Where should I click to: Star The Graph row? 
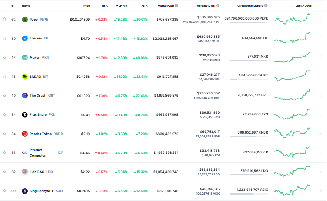click(4, 96)
